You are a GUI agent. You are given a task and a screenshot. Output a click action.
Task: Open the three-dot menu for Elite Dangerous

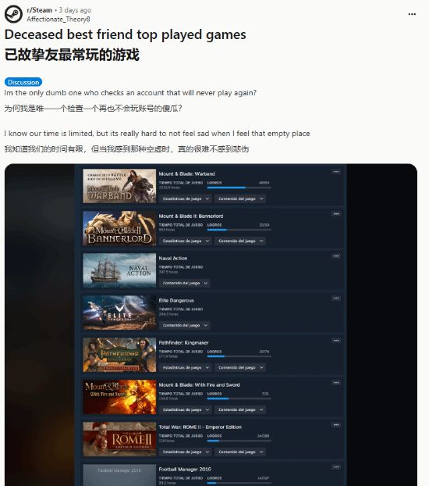[336, 298]
